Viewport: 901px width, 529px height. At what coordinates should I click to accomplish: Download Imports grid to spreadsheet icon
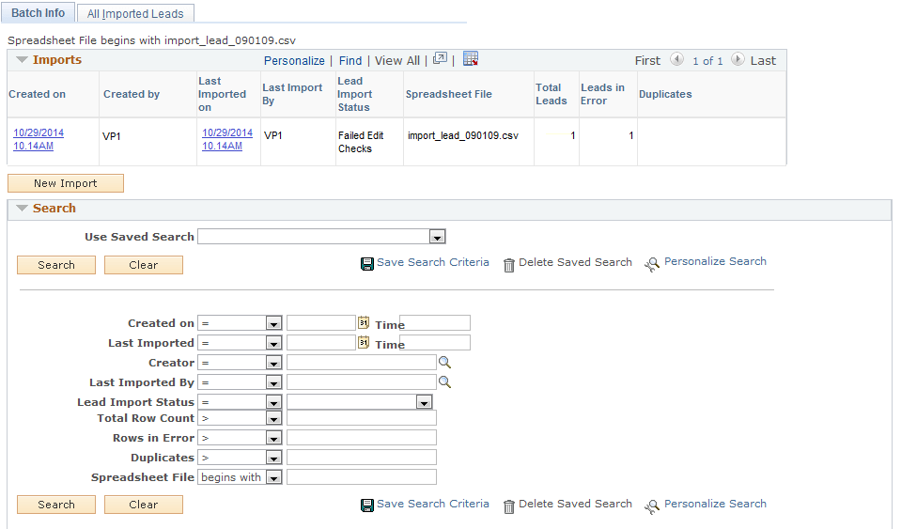[x=471, y=58]
